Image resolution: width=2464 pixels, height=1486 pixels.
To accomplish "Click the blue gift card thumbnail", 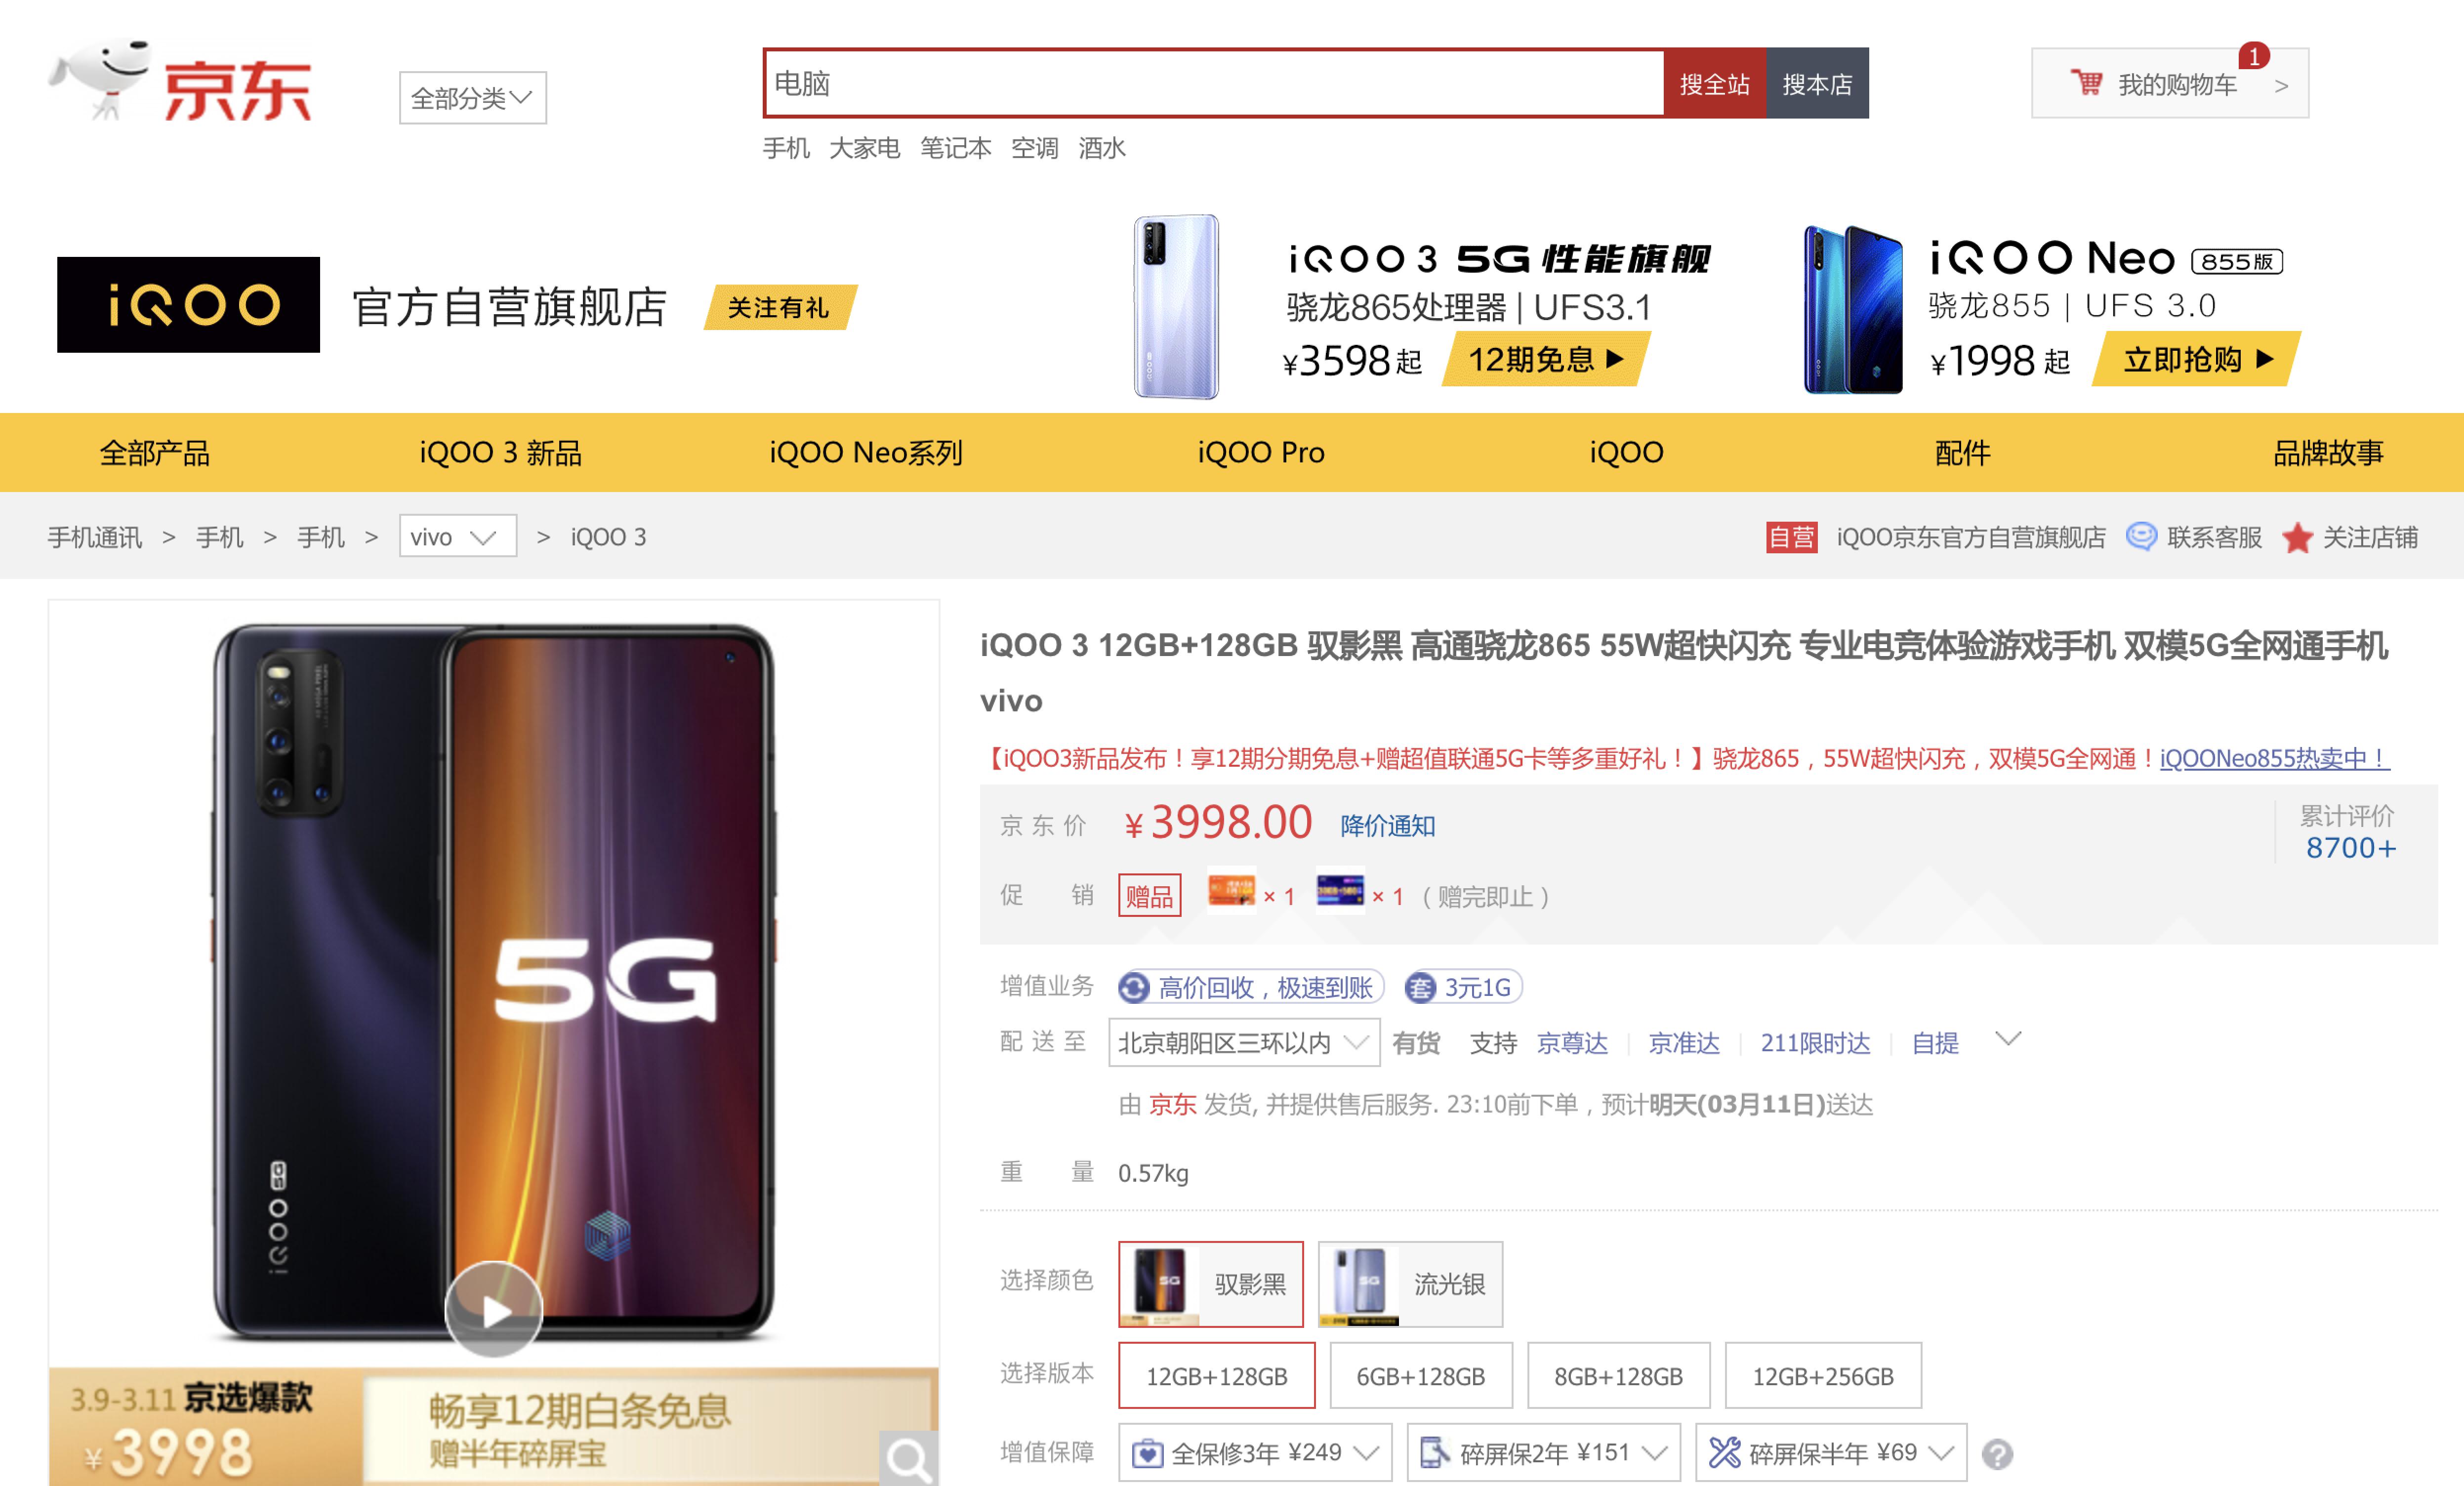I will point(1341,891).
